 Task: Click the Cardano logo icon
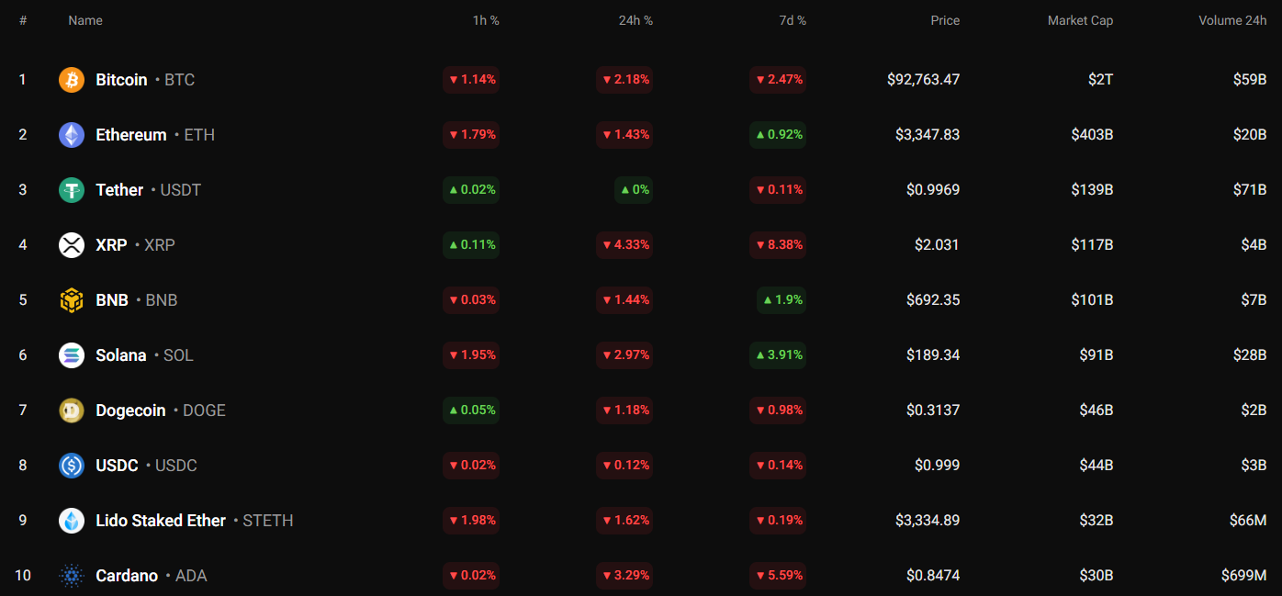pos(72,576)
